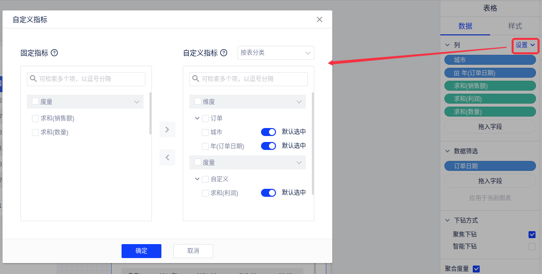Switch to the 样式 tab

[x=515, y=26]
